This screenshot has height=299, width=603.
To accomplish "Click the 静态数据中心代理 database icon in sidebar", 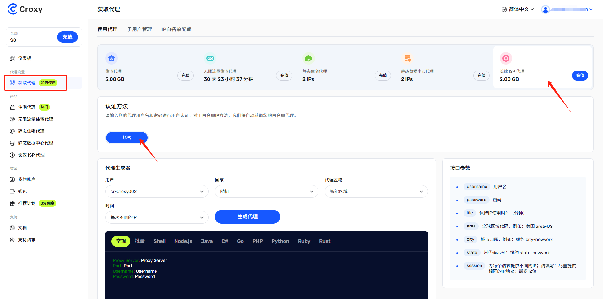I will 12,143.
